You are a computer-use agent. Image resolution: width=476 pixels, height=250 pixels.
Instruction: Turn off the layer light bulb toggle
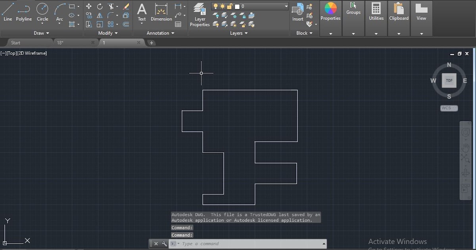216,6
